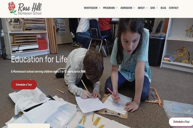Viewport: 193px width, 128px height.
Task: Open the Contact page link
Action: click(x=174, y=8)
